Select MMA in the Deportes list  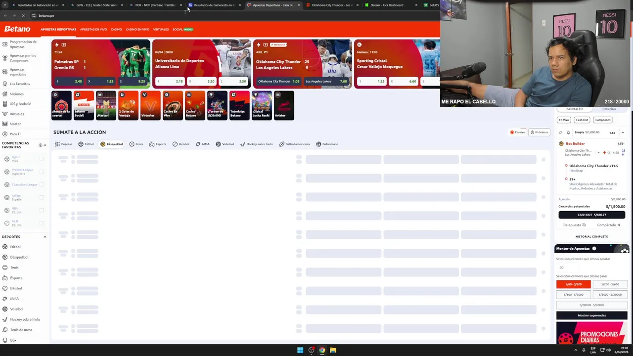[14, 299]
